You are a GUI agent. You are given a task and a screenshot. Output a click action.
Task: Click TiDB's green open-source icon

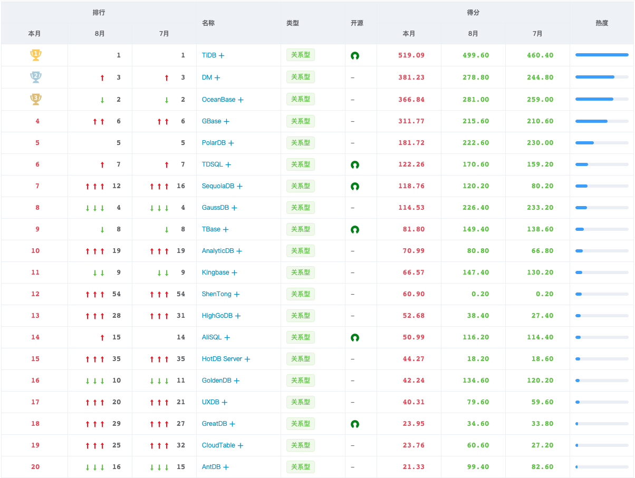point(355,55)
